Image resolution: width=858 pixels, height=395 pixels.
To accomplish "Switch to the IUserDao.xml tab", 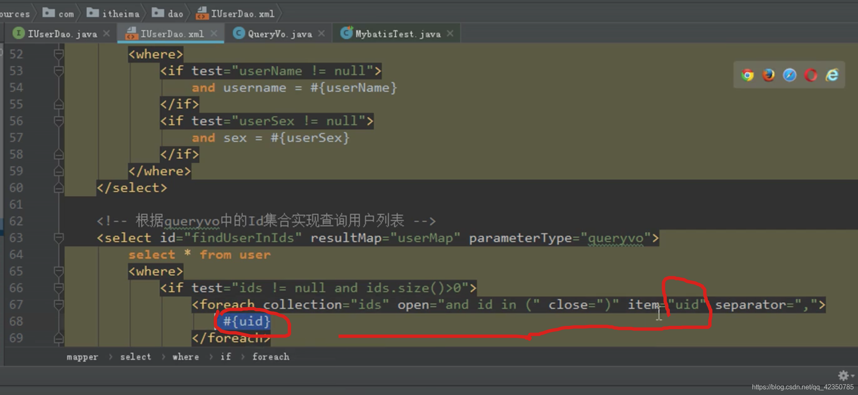I will 172,34.
